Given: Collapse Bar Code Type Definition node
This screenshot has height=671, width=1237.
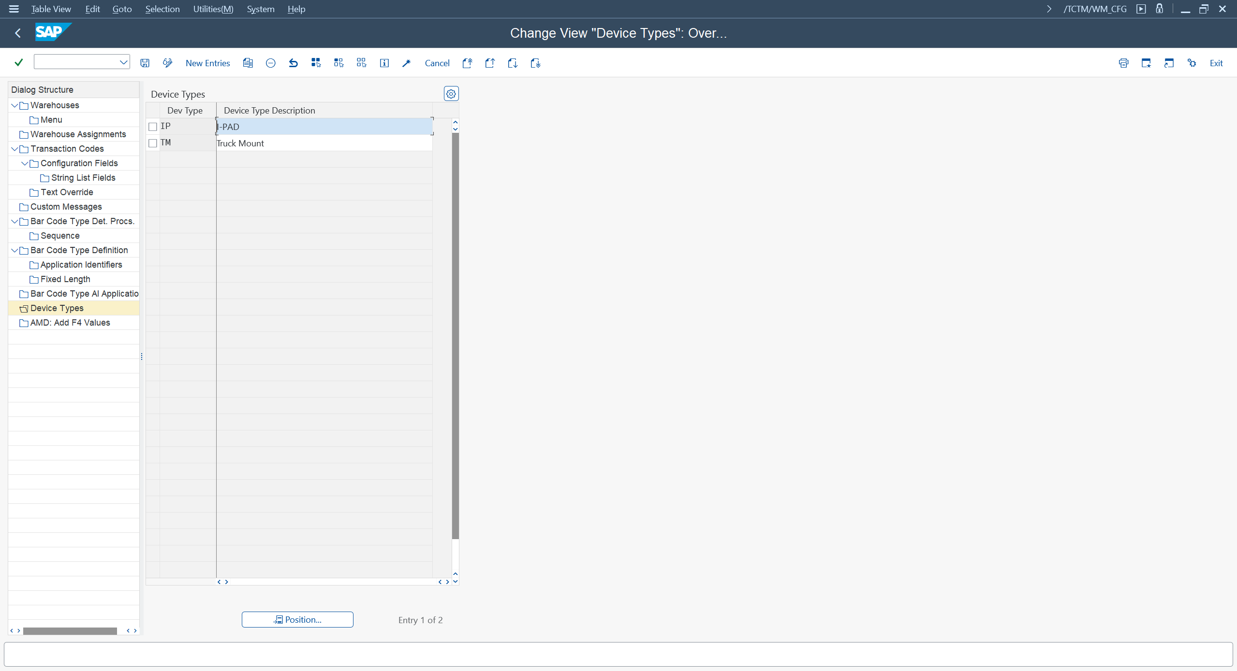Looking at the screenshot, I should coord(15,250).
